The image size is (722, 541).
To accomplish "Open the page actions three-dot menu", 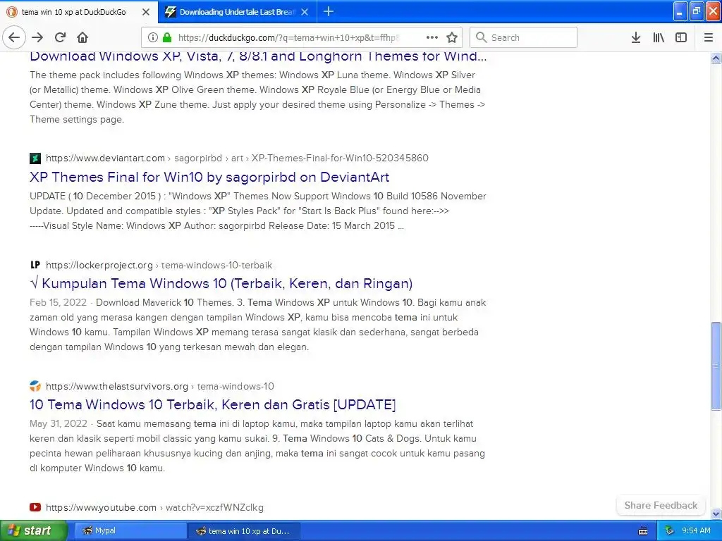I will [432, 38].
